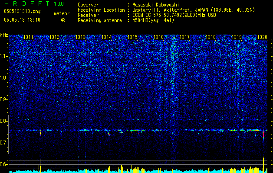Click the 1315 time marker
This screenshot has height=173, width=273.
click(132, 37)
